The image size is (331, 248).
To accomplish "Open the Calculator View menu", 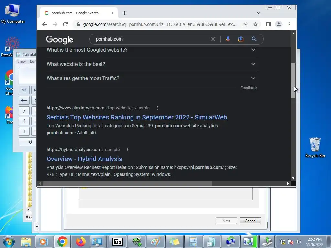I will click(x=21, y=61).
